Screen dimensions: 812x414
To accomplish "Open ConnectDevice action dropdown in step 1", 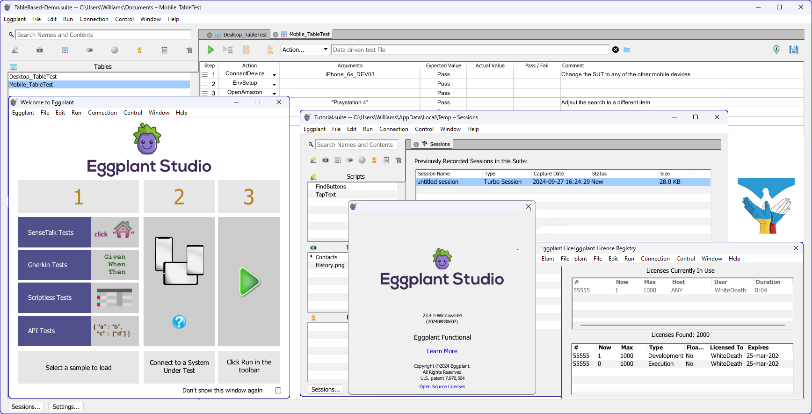I will pos(275,75).
